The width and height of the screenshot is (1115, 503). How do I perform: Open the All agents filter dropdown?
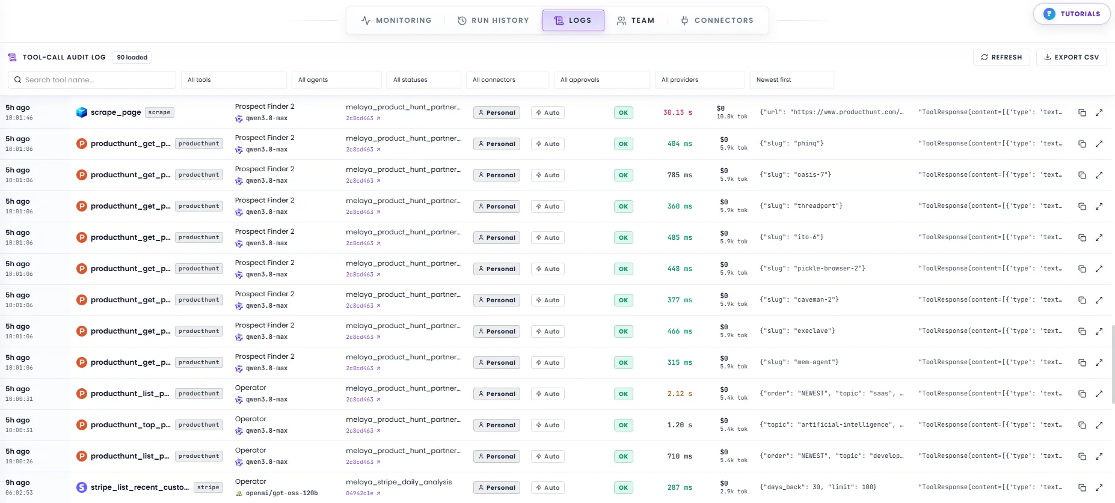[337, 79]
